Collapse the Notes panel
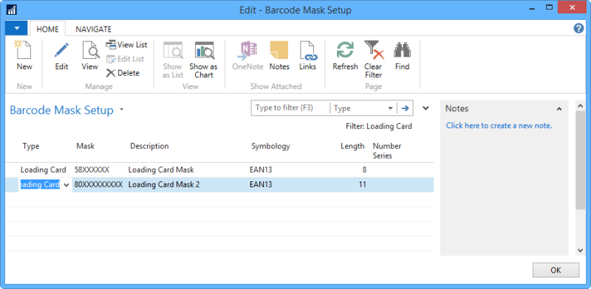This screenshot has height=289, width=591. pyautogui.click(x=559, y=109)
